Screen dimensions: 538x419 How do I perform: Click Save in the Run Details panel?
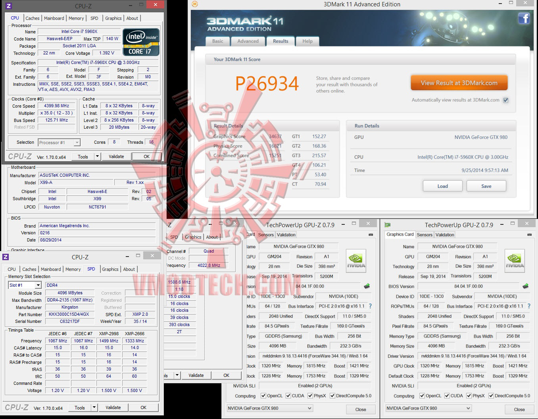[486, 186]
